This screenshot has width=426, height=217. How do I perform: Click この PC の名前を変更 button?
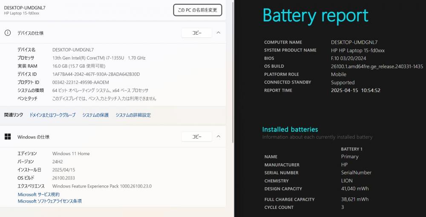click(198, 10)
